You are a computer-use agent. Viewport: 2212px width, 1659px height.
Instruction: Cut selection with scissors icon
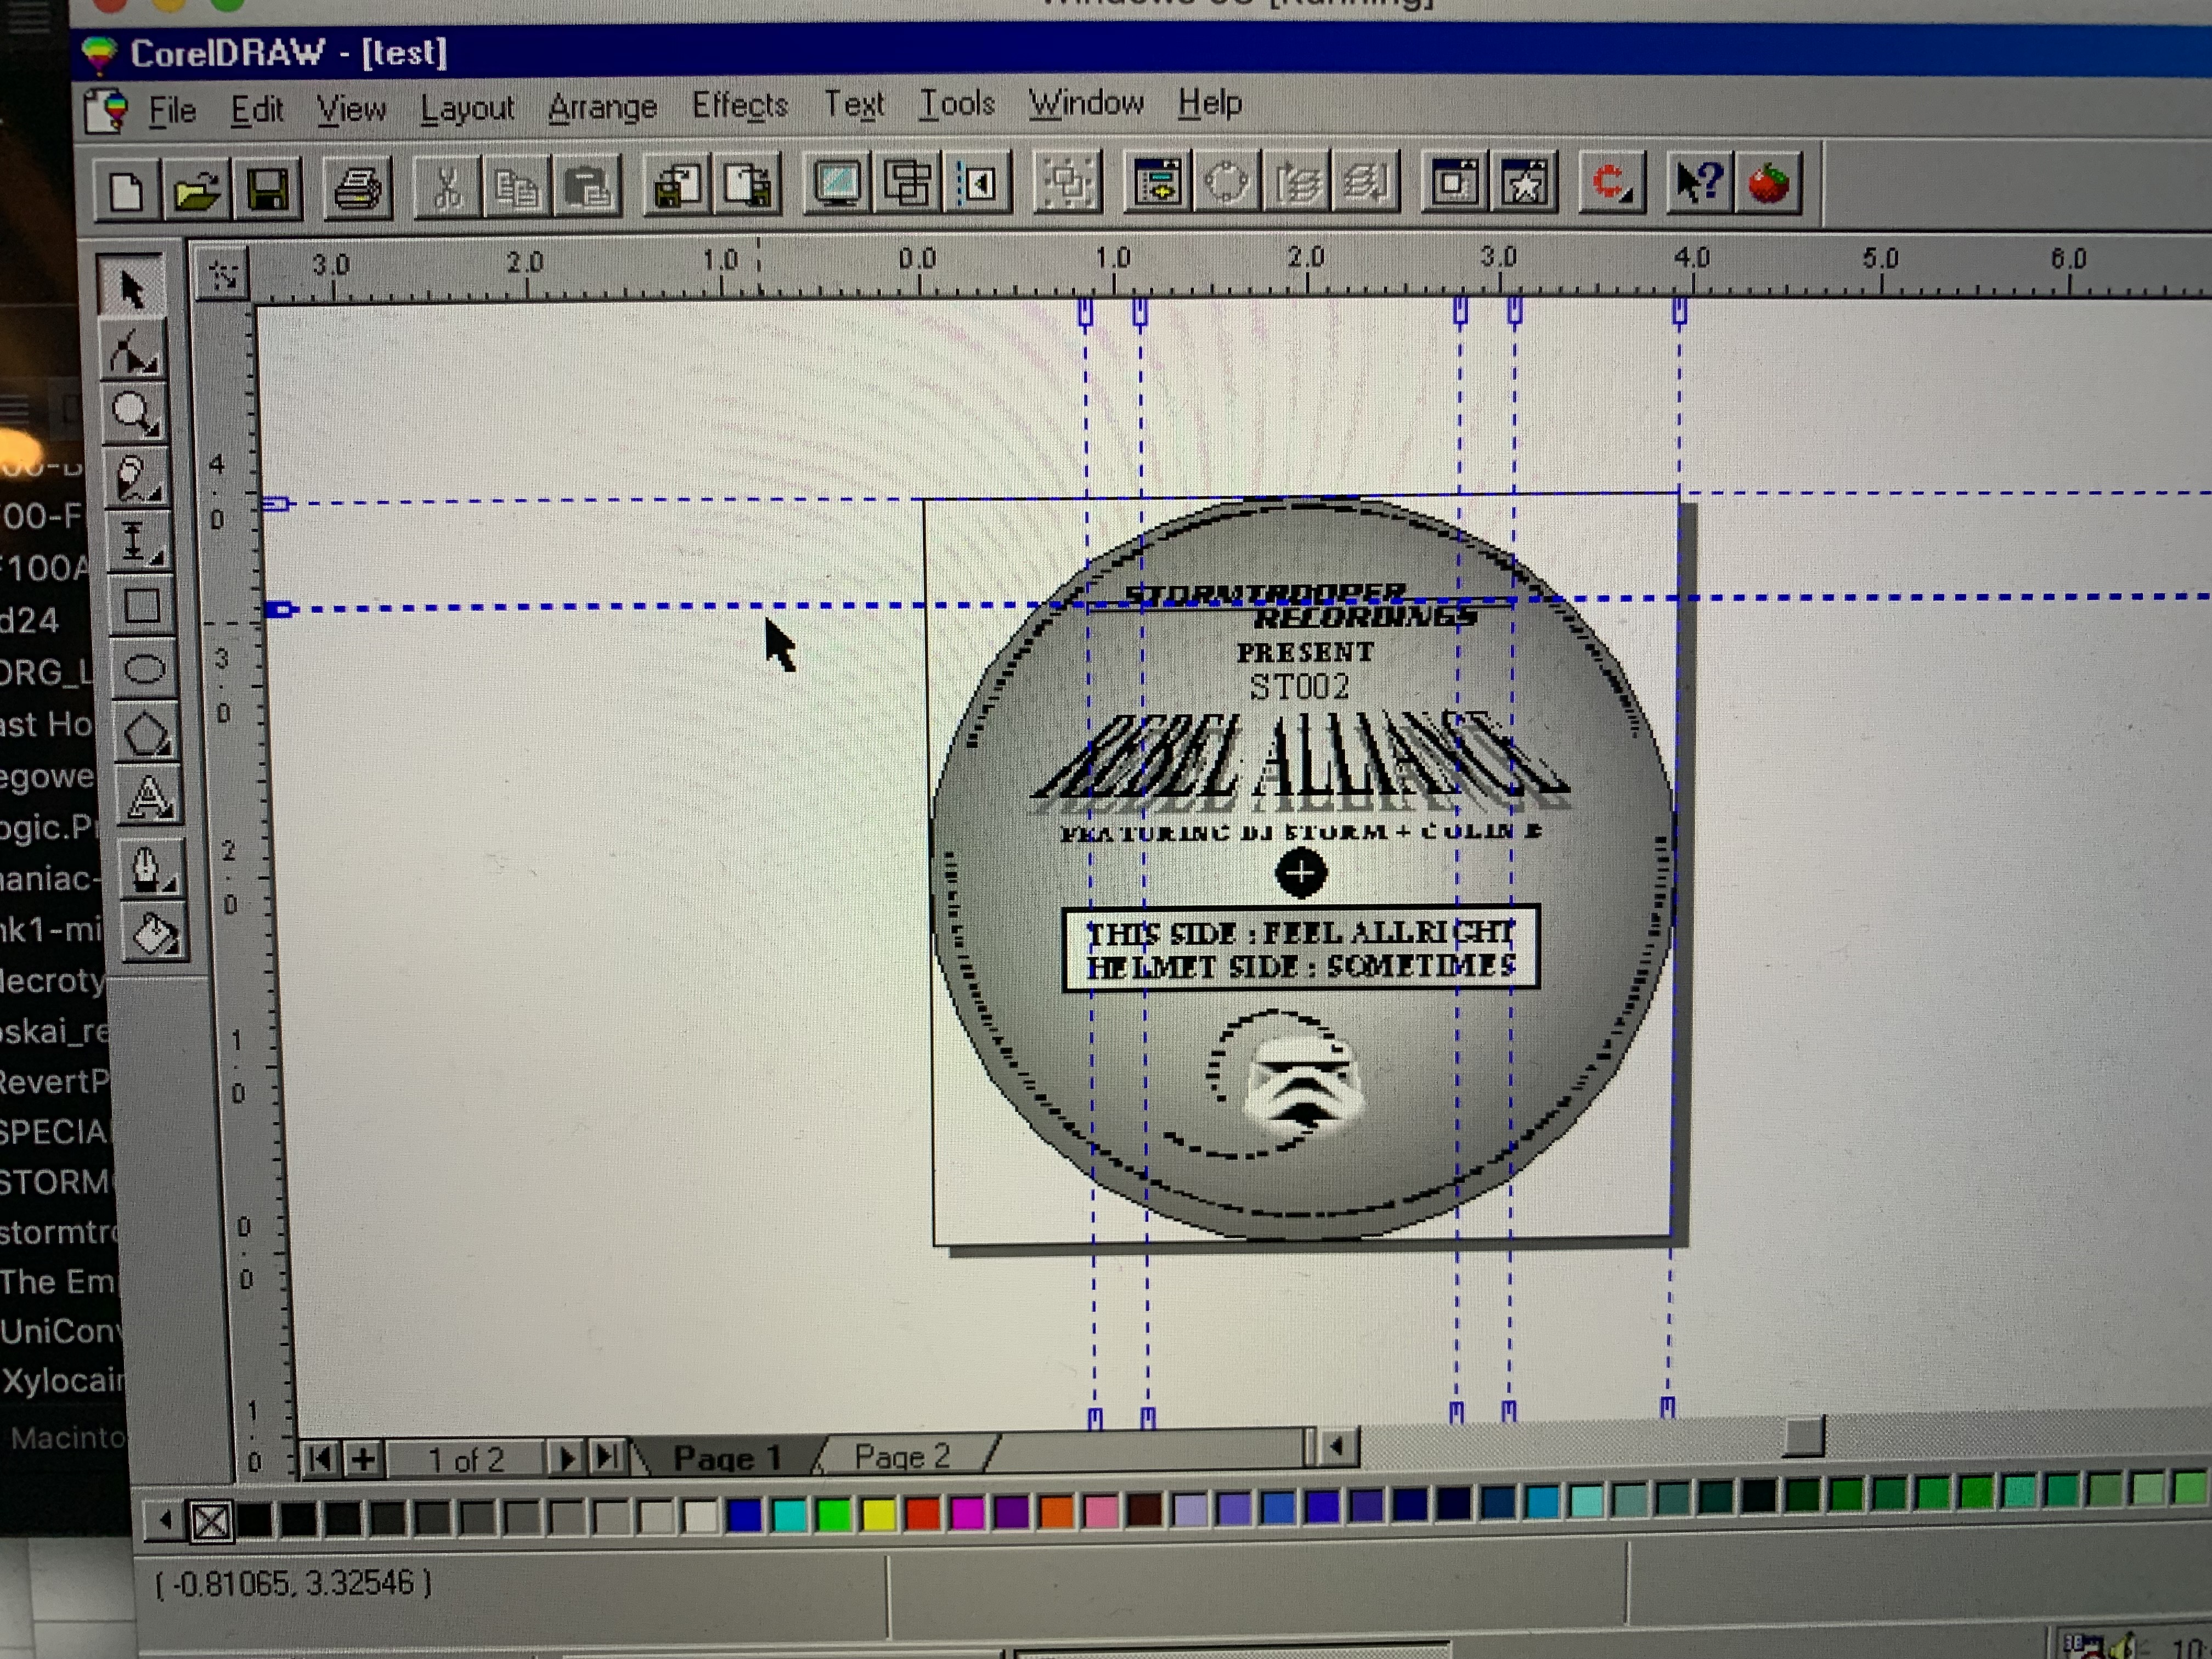click(x=447, y=187)
